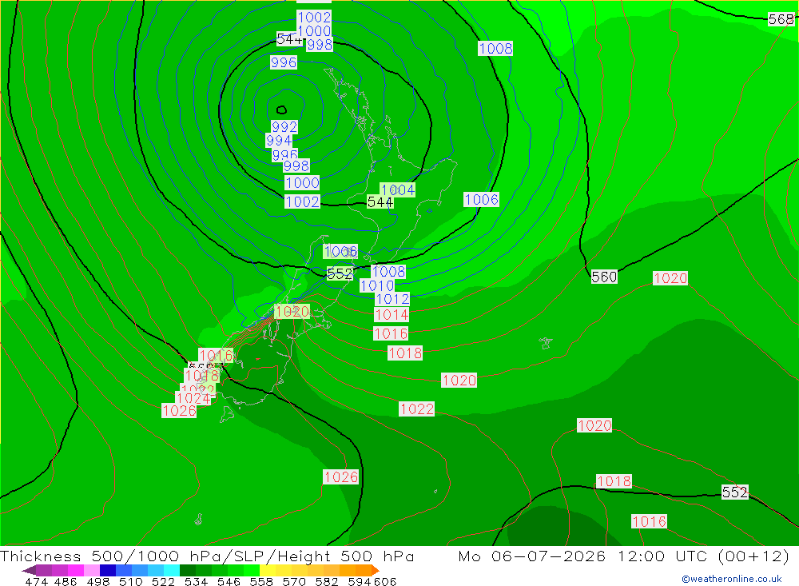Click the 498 legend value
Image resolution: width=799 pixels, height=586 pixels.
(98, 582)
